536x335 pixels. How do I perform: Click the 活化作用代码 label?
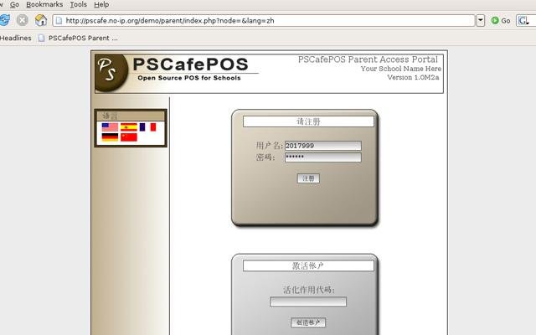pyautogui.click(x=309, y=290)
